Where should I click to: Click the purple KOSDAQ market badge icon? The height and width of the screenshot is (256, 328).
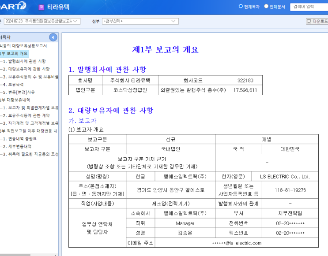(41, 7)
